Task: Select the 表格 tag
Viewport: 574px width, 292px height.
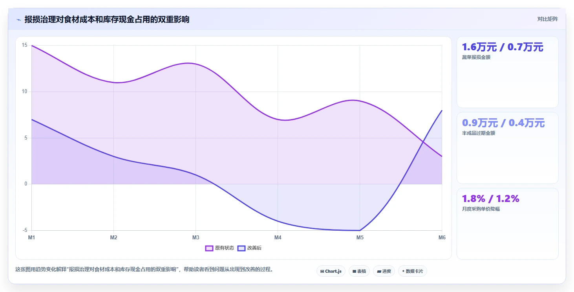Action: [359, 271]
